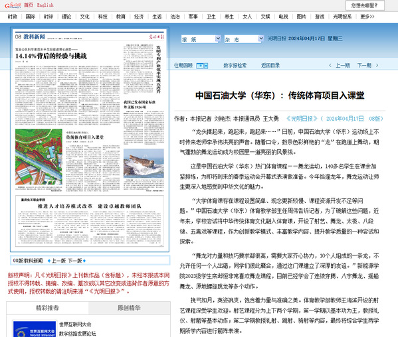Select the 文娱 nav item

(x=265, y=17)
